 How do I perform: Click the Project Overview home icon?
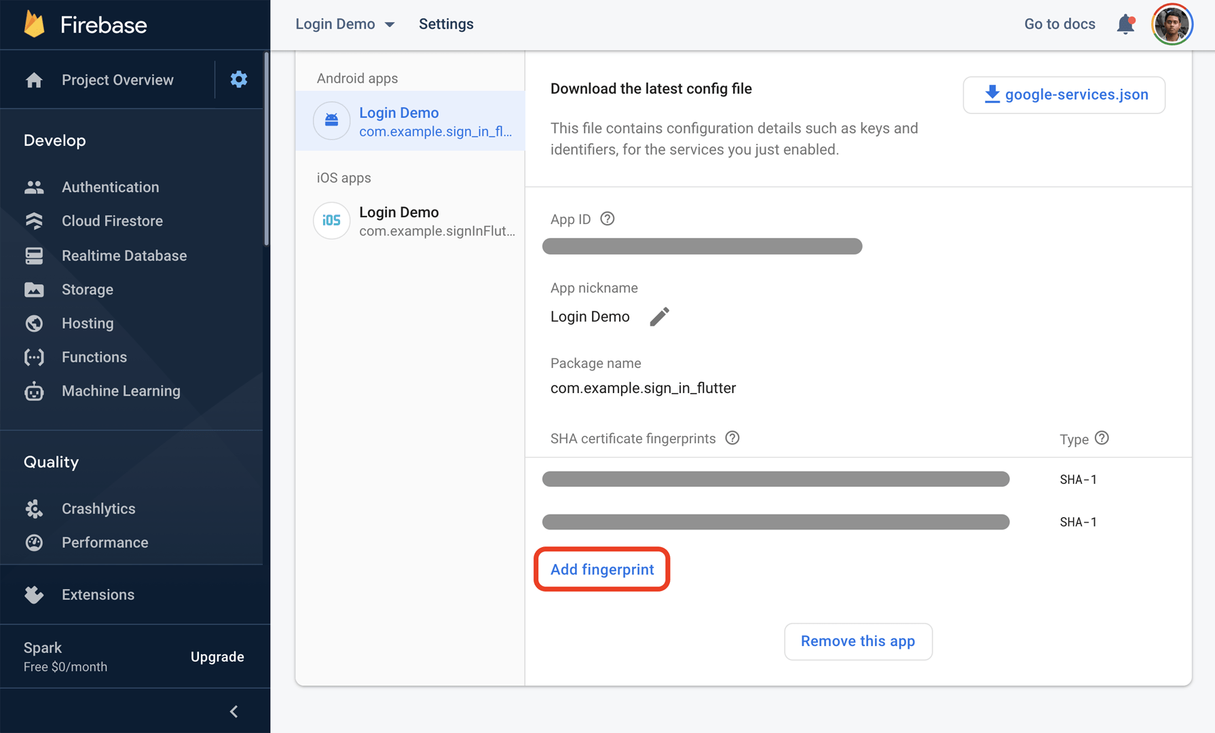tap(34, 80)
